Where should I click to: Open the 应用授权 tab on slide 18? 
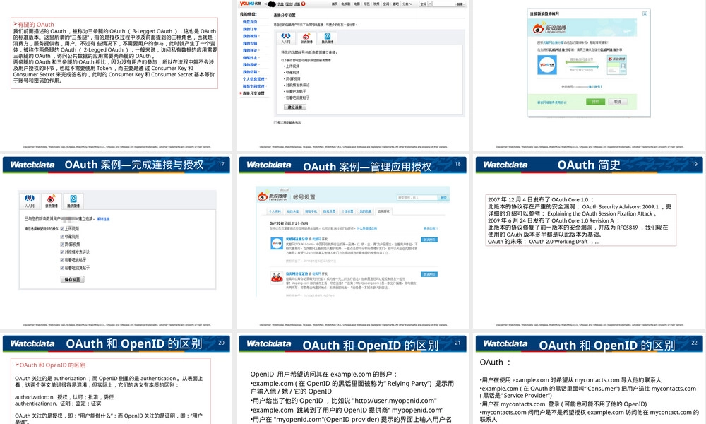(383, 211)
